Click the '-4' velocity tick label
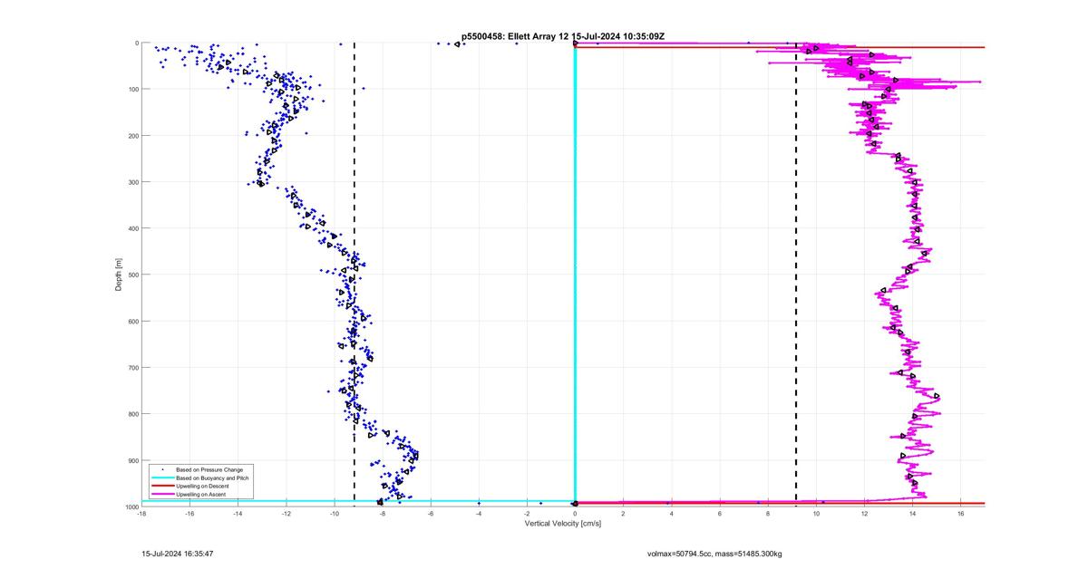Image resolution: width=1088 pixels, height=569 pixels. pos(479,514)
